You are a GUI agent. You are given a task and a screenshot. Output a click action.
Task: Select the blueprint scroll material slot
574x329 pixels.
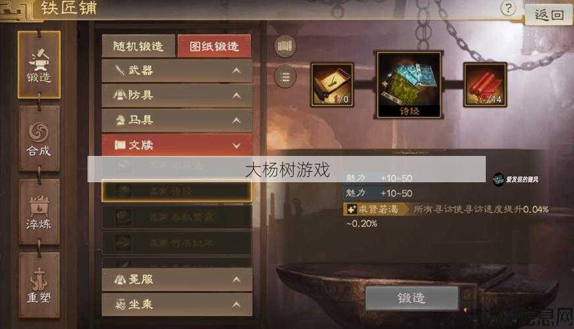click(x=332, y=85)
